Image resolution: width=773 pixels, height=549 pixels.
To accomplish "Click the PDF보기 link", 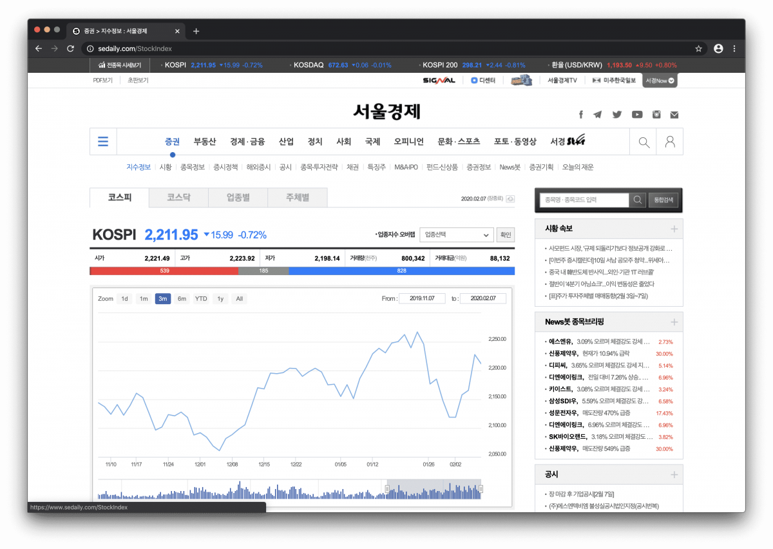I will 103,81.
